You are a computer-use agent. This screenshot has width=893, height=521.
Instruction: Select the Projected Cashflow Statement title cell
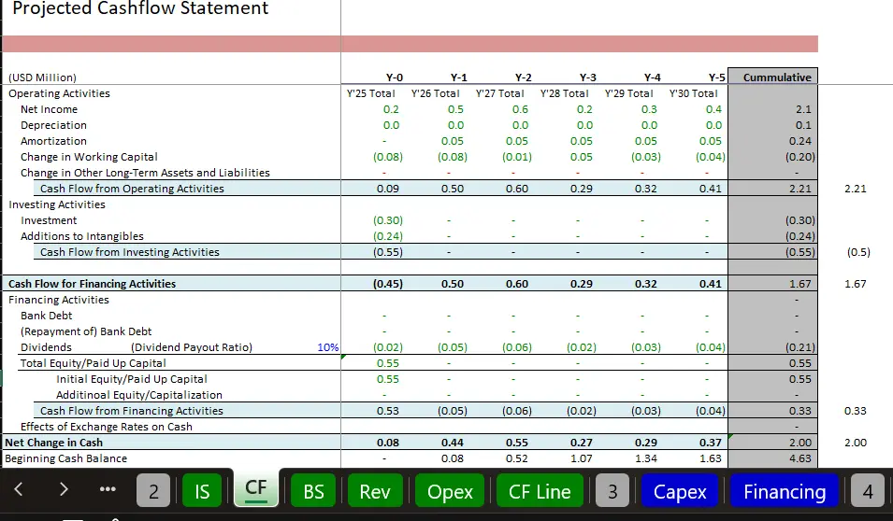pos(140,9)
